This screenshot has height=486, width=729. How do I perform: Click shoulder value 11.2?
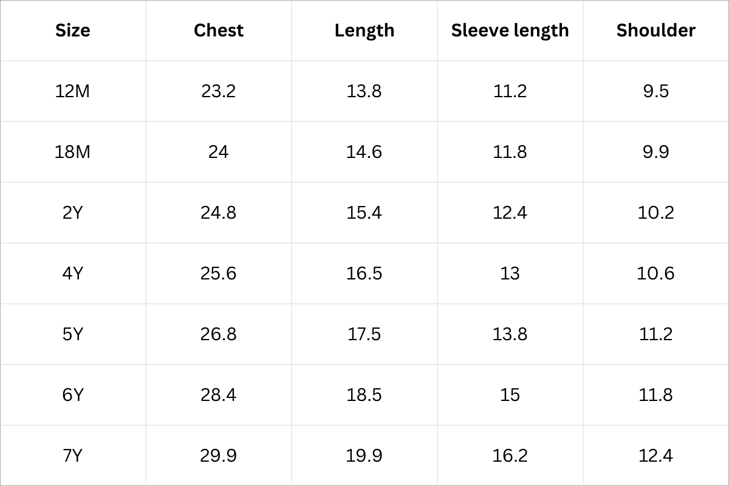coord(656,334)
